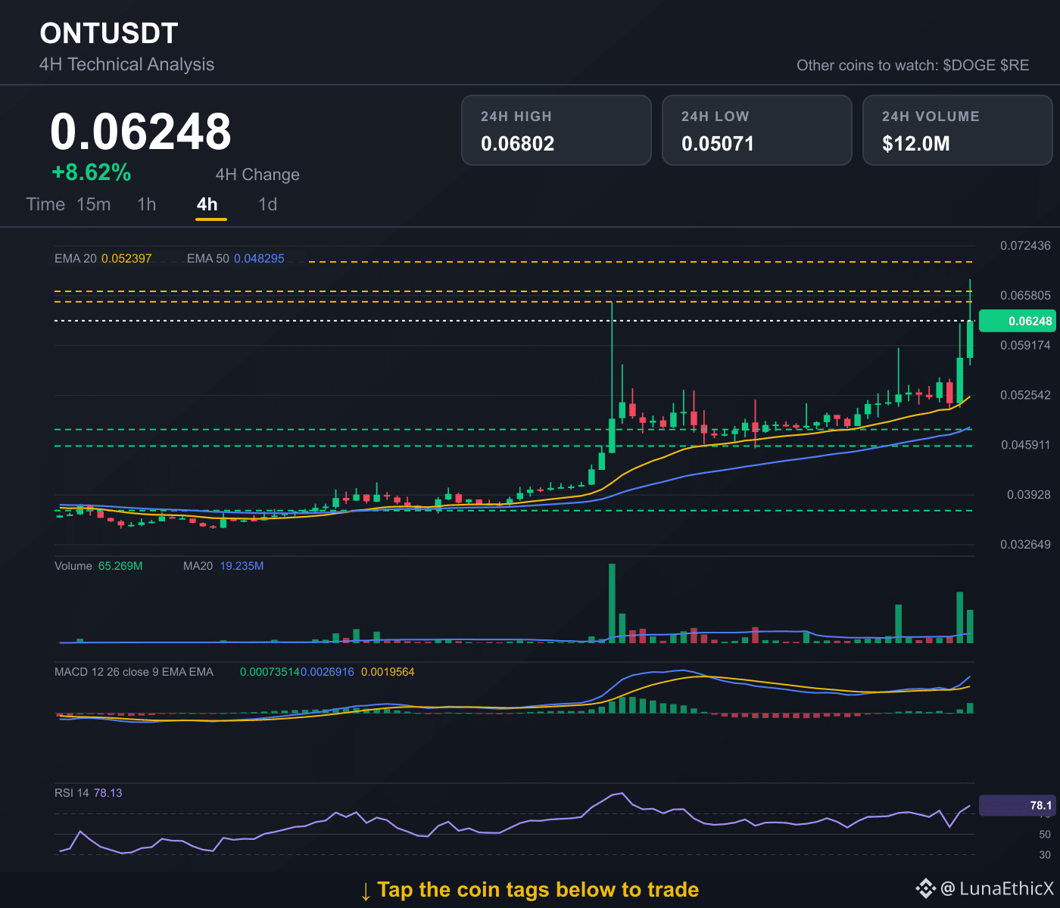Click the EMA 20 value 0.052397
The height and width of the screenshot is (908, 1060).
pos(126,258)
